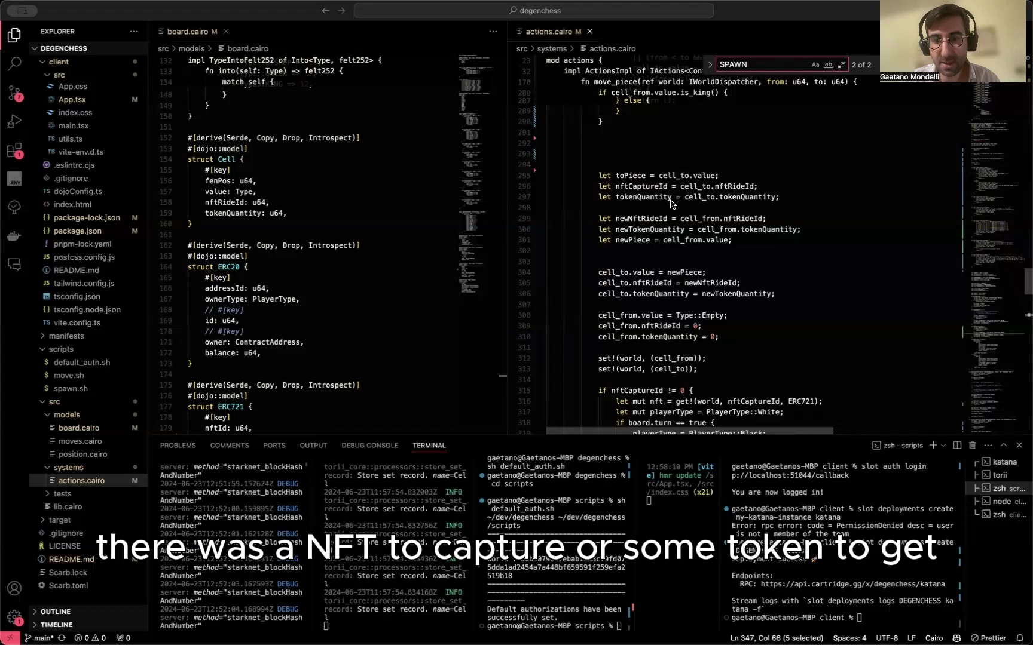Open the Manage gear in the activity bar
Image resolution: width=1033 pixels, height=645 pixels.
pyautogui.click(x=14, y=617)
